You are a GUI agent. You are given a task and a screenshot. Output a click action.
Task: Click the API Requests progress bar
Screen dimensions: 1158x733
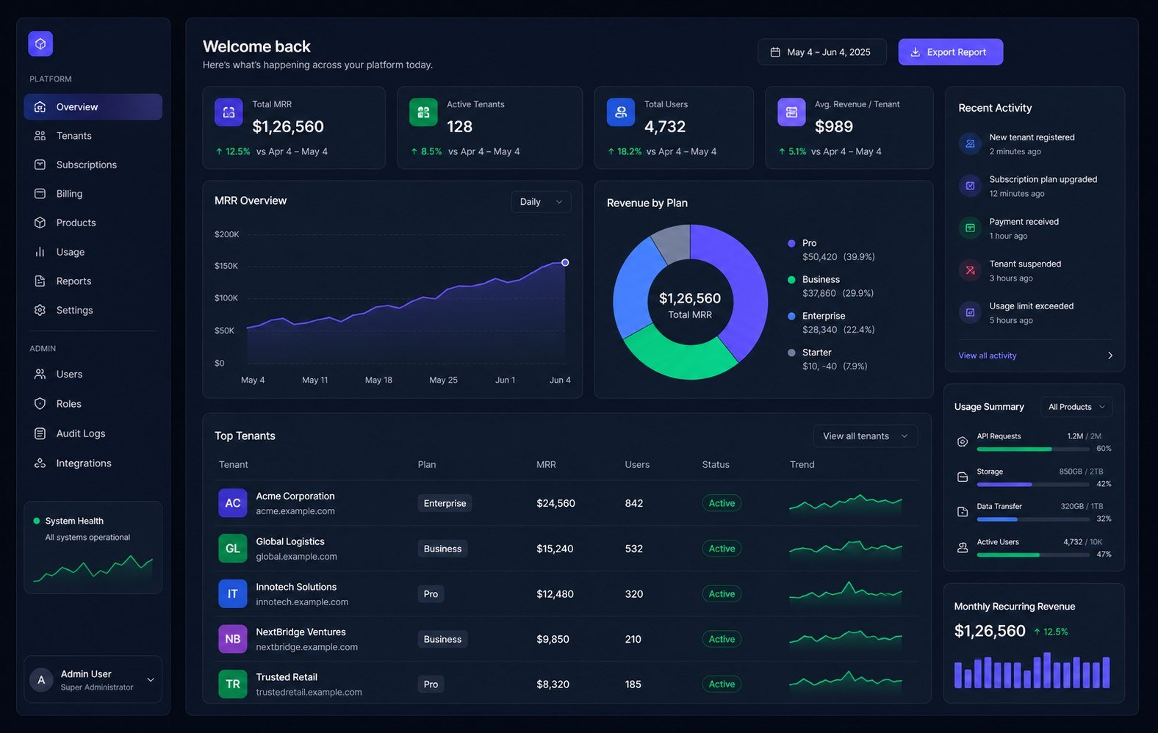pyautogui.click(x=1032, y=449)
